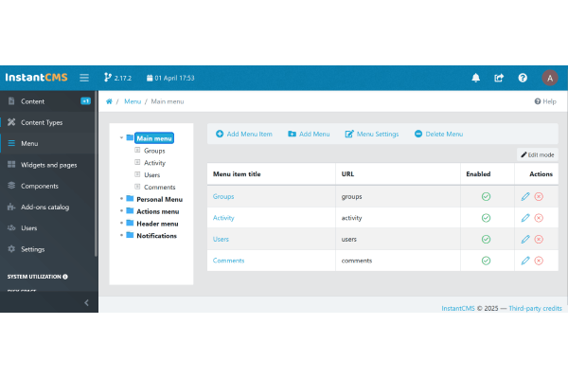Viewport: 568px width, 379px height.
Task: Click the home breadcrumb icon
Action: pos(110,101)
